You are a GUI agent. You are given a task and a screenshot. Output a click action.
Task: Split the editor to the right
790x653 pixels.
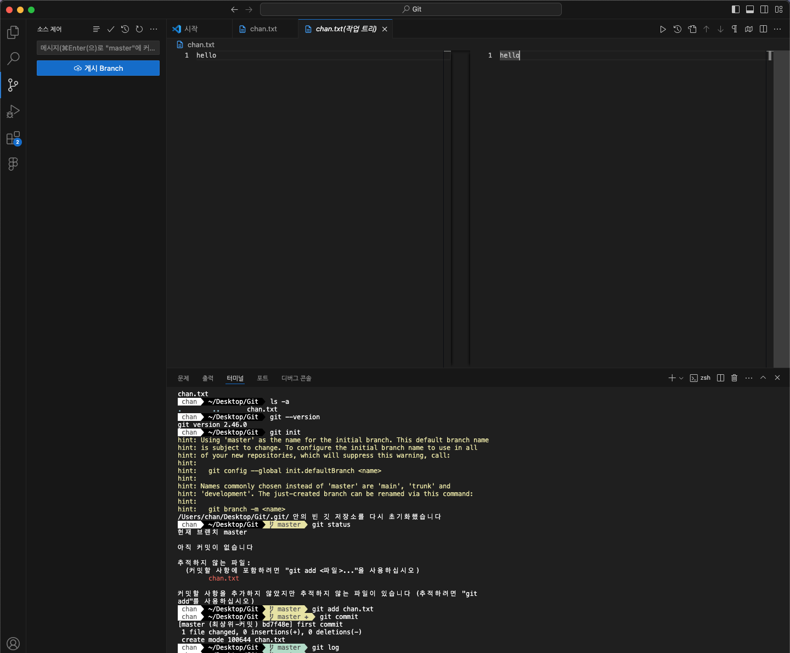pyautogui.click(x=763, y=29)
